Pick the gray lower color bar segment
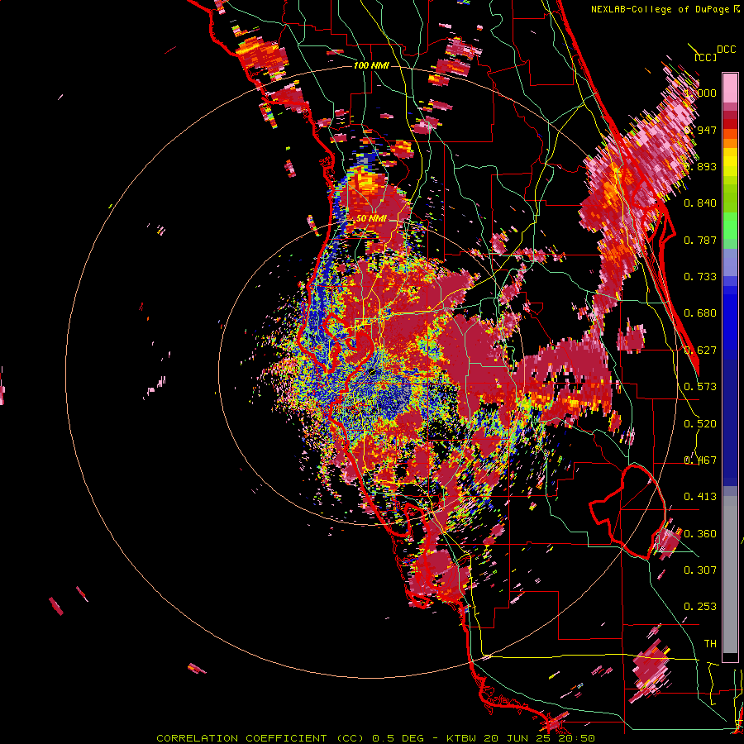The width and height of the screenshot is (744, 744). 730,575
